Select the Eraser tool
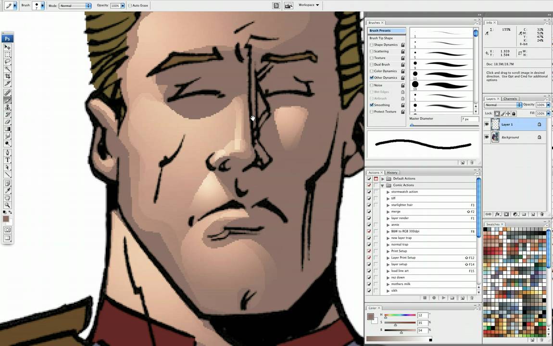Screen dimensions: 553x346 tap(7, 122)
